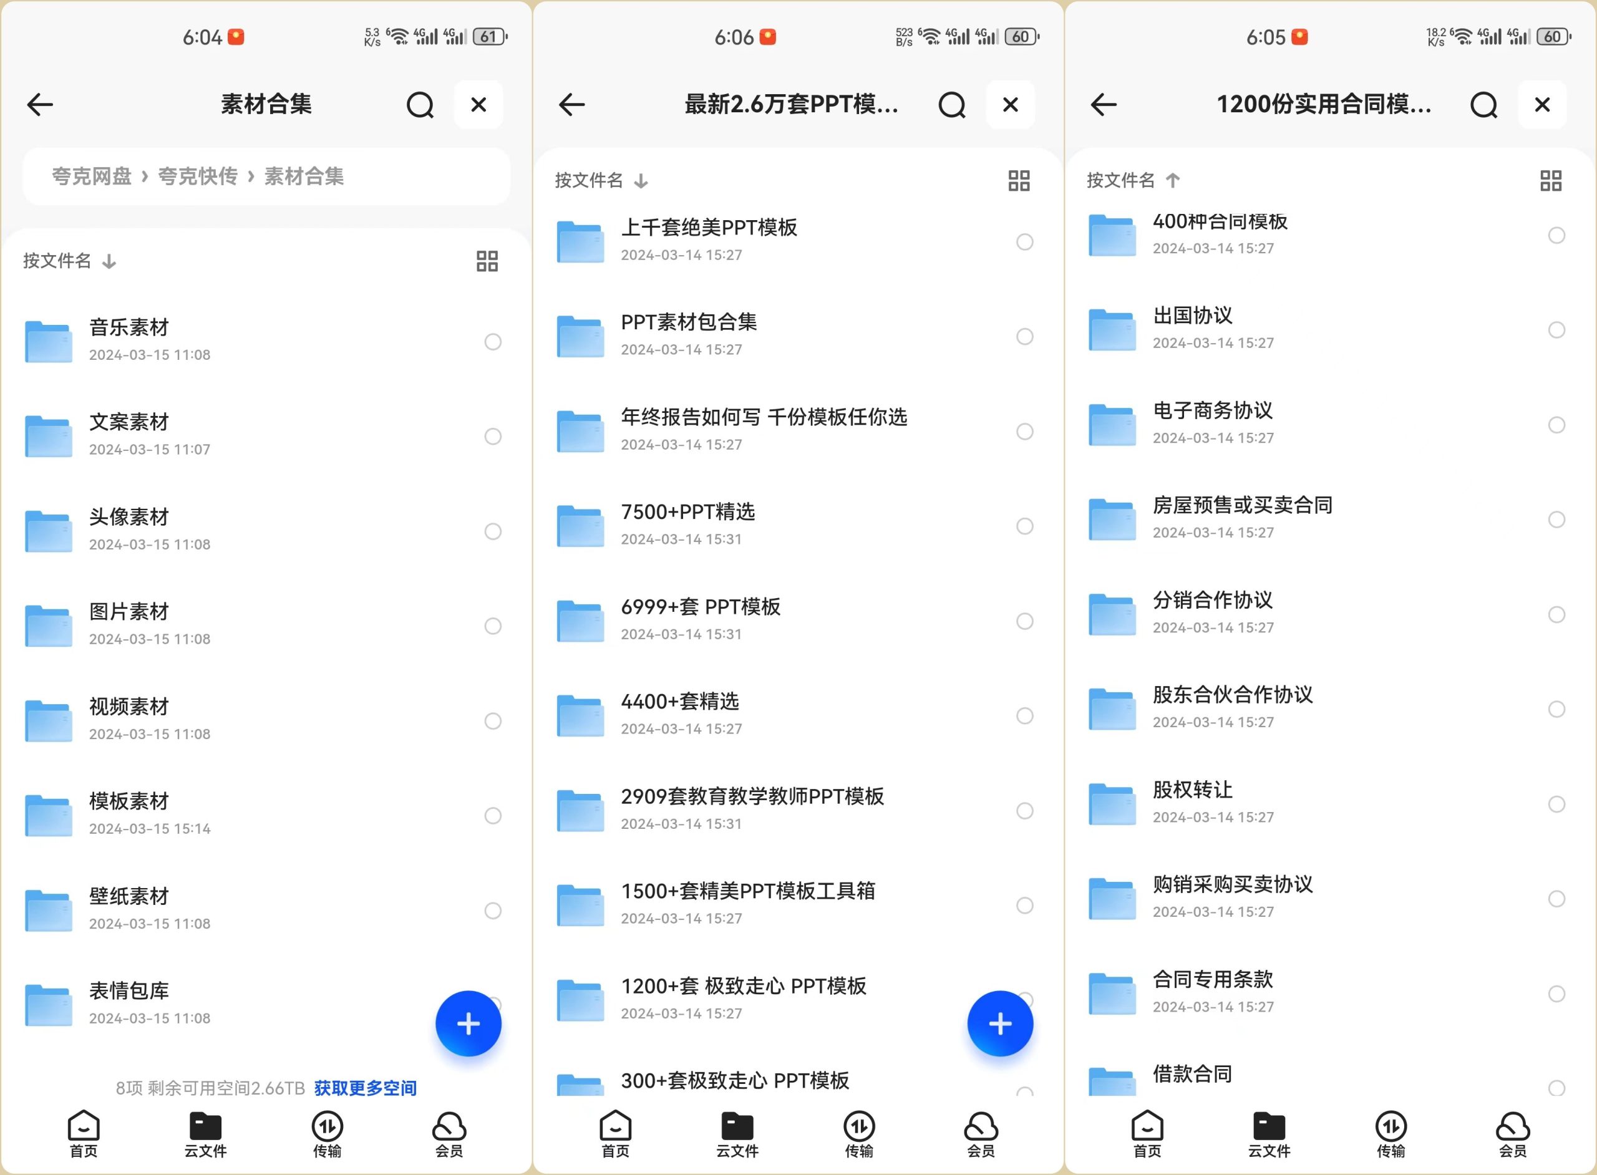This screenshot has height=1175, width=1597.
Task: Select 图片素材 radio circle
Action: 493,626
